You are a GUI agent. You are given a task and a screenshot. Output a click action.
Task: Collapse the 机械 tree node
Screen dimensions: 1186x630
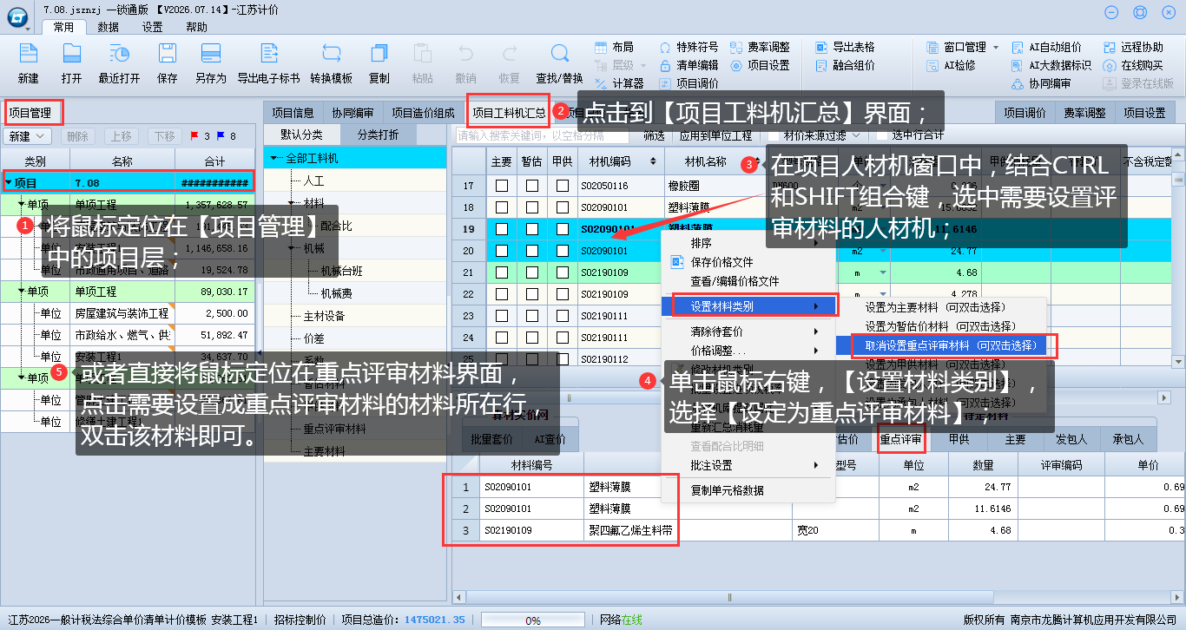click(293, 248)
